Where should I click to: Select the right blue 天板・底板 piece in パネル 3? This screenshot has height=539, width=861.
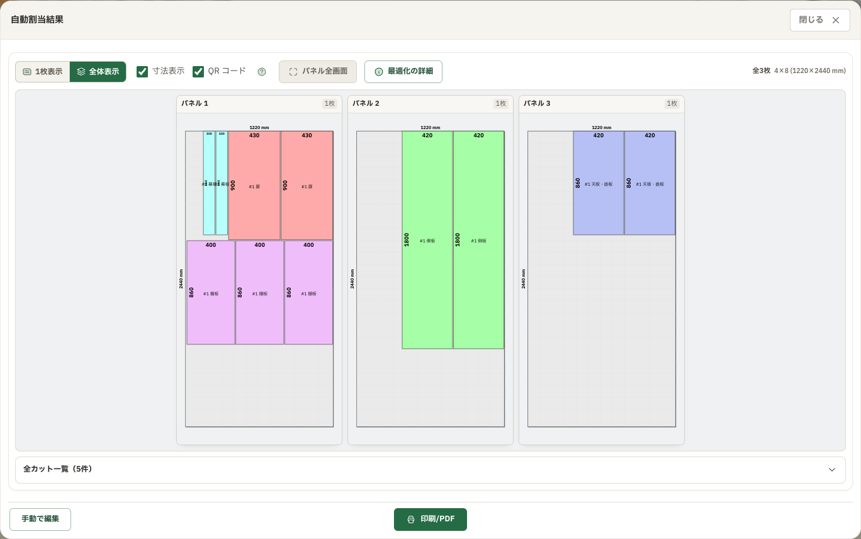coord(650,183)
